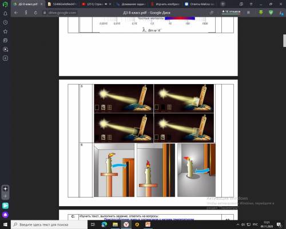
Task: Open File Explorer from the taskbar
Action: [115, 224]
